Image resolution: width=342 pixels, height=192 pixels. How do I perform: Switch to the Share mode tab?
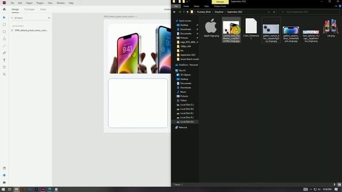point(43,10)
